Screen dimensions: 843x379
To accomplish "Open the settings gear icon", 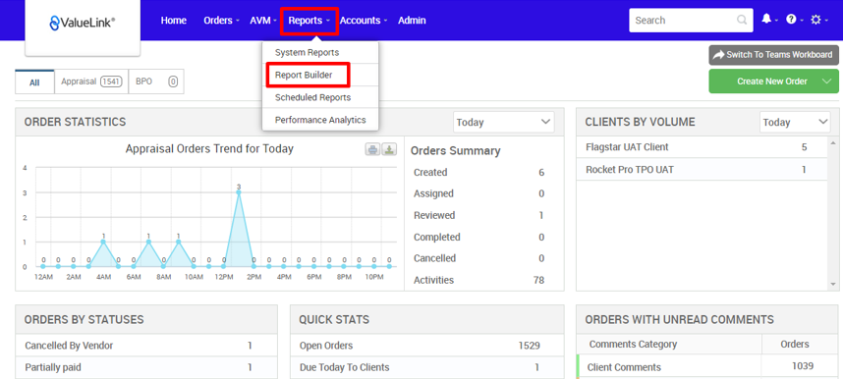I will point(815,20).
